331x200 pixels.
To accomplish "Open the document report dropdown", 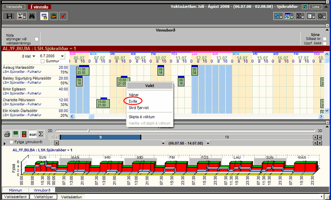I will 311,16.
